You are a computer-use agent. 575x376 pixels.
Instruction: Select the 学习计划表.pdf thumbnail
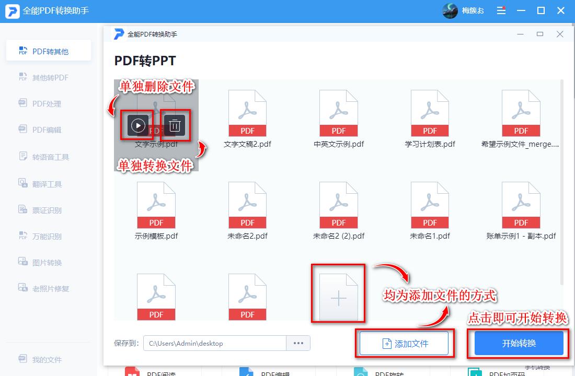[x=430, y=112]
